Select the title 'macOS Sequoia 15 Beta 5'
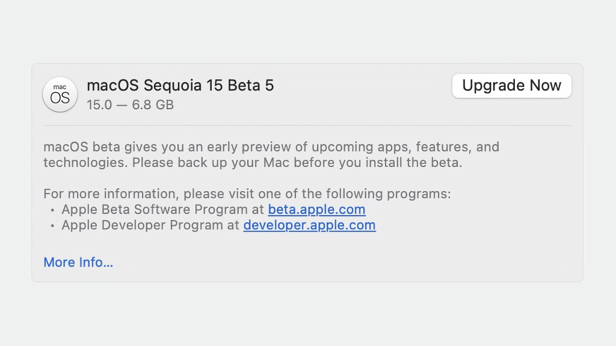616x346 pixels. click(x=180, y=85)
